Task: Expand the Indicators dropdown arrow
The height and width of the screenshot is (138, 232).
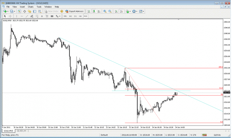Action: point(130,11)
